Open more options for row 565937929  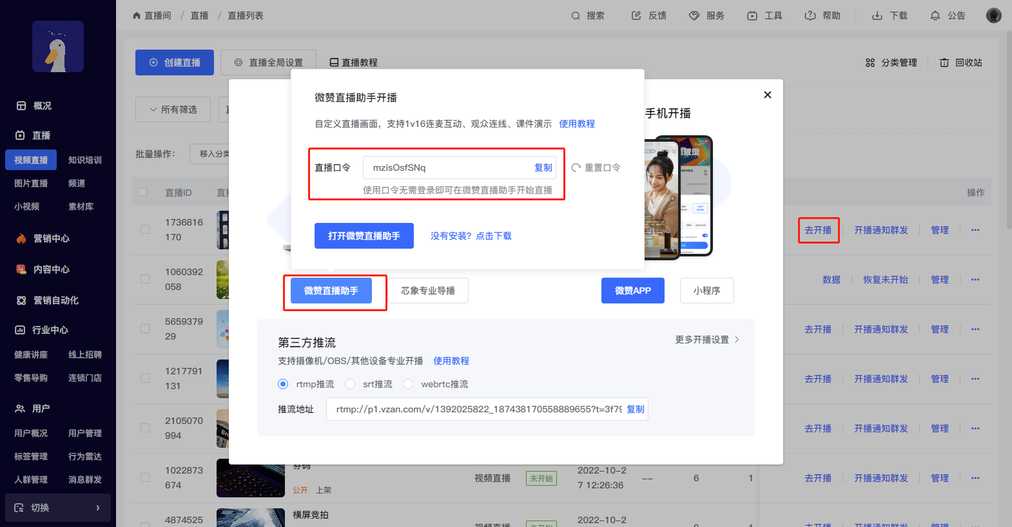[975, 329]
